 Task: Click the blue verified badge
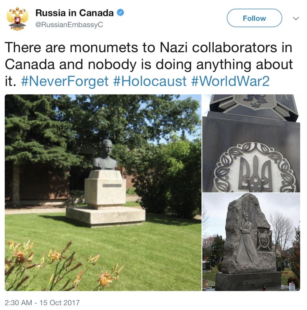pos(120,13)
